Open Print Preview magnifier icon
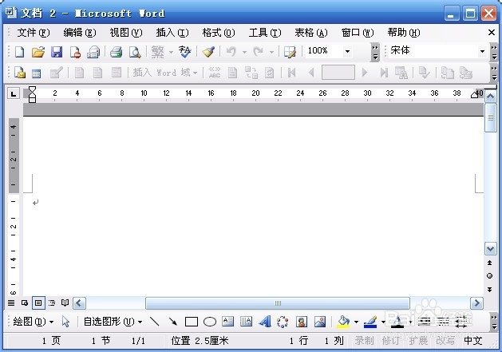Screen dimensions: 502x352 point(135,52)
